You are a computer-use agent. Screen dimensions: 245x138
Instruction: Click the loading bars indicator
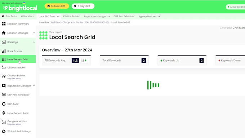pos(153,85)
